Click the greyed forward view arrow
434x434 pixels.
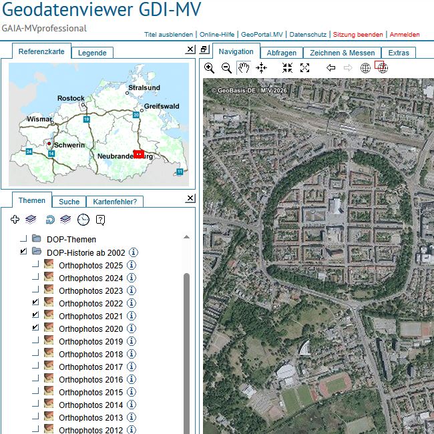pyautogui.click(x=348, y=68)
